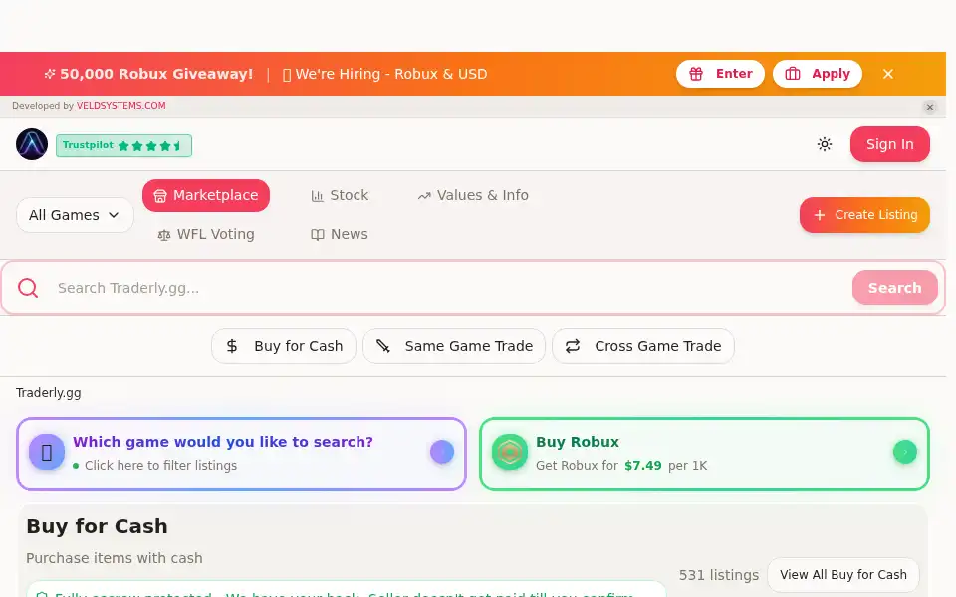Expand the All Games dropdown

click(75, 215)
